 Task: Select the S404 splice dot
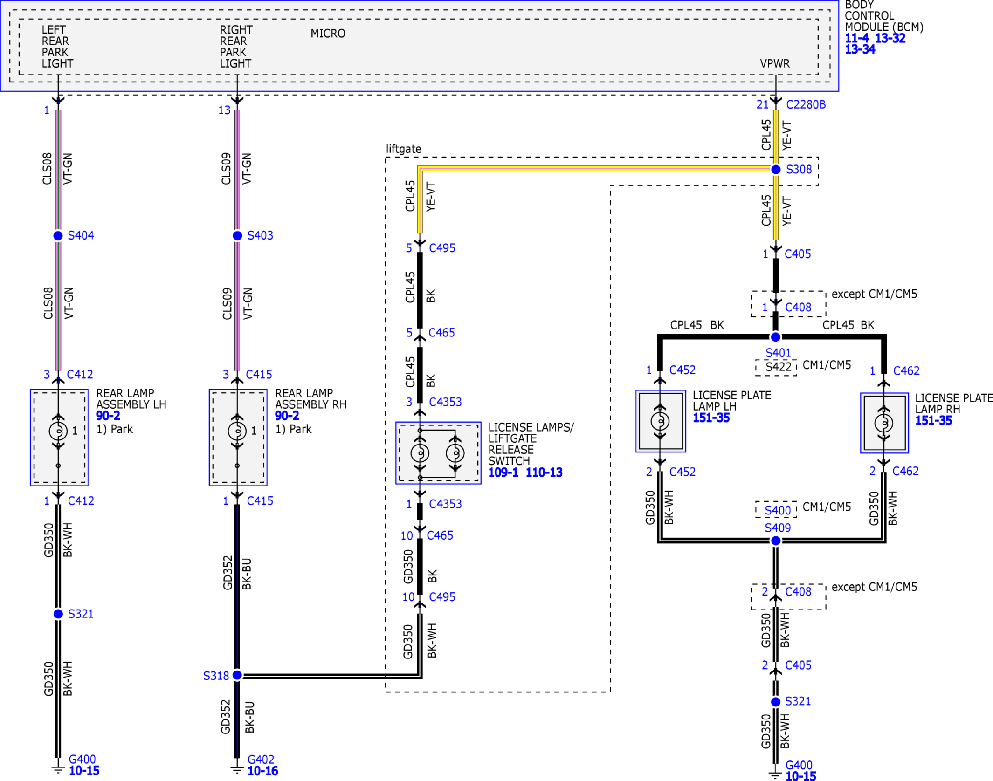point(58,236)
